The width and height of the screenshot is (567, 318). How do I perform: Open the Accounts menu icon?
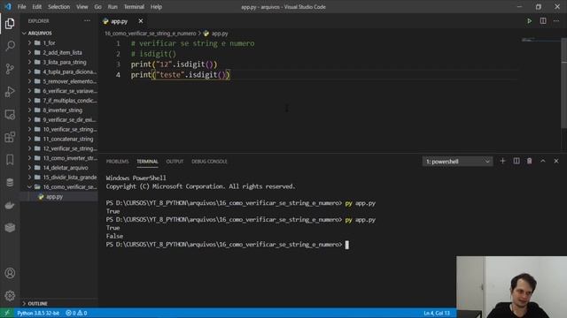10,273
